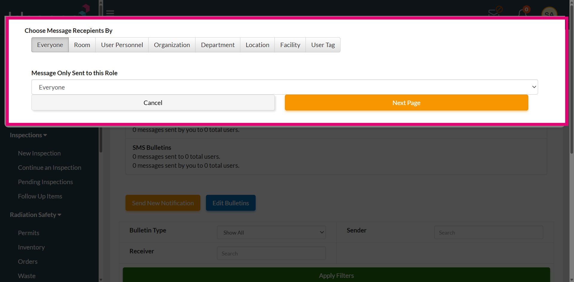Screen dimensions: 574x282
Task: Open the SA user avatar
Action: click(549, 12)
